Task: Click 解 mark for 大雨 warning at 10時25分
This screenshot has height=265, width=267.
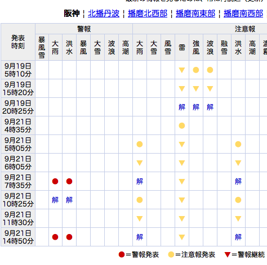Action: (x=55, y=200)
